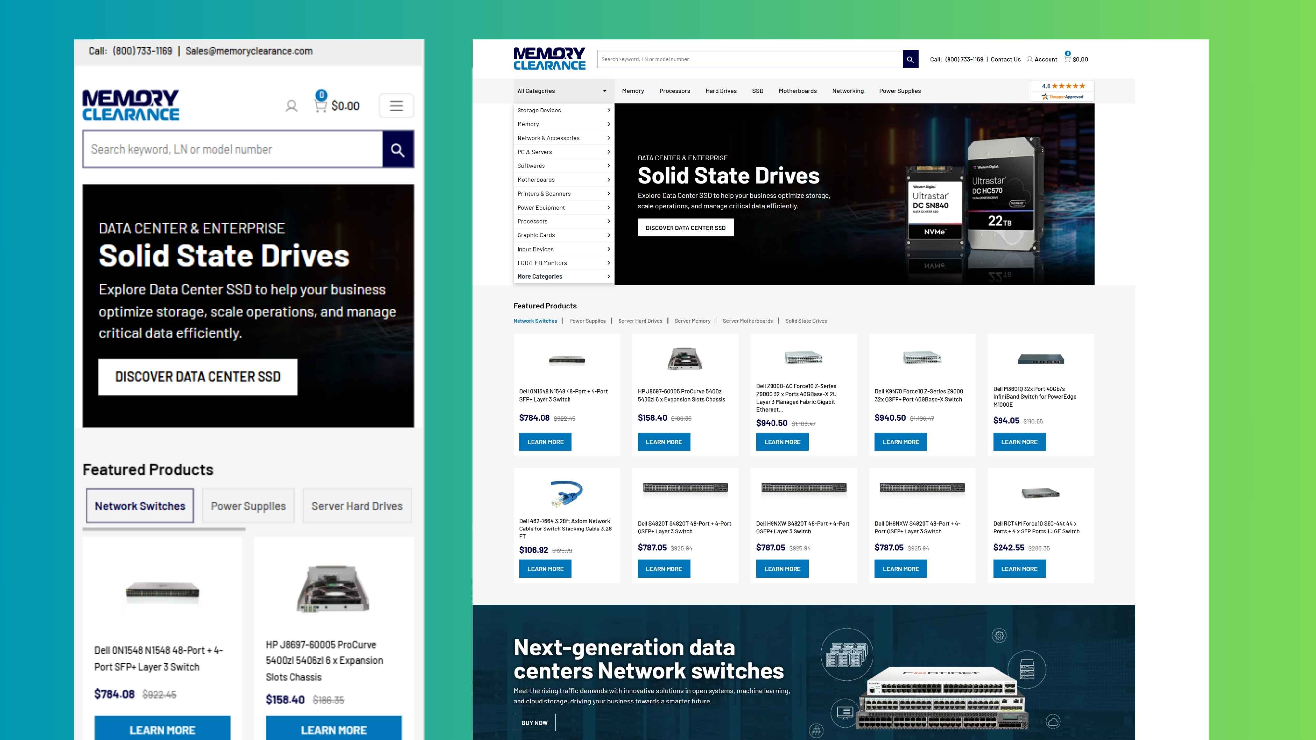Open SSD in top navigation
Screen dimensions: 1316x740
[x=758, y=91]
